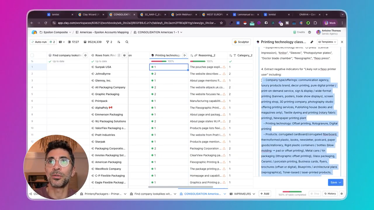
Task: Open the browser tab list chevron
Action: click(342, 14)
